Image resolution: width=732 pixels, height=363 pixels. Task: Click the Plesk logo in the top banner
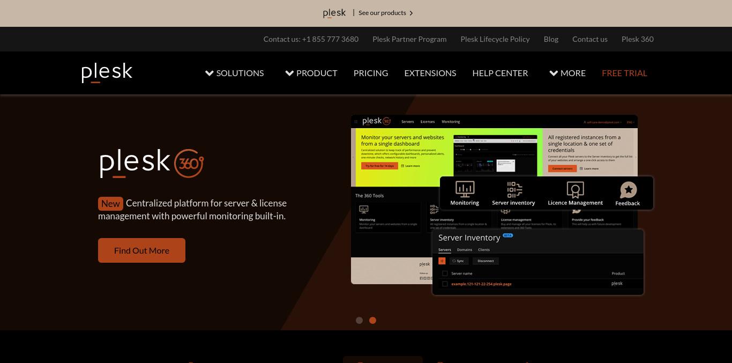click(x=334, y=13)
